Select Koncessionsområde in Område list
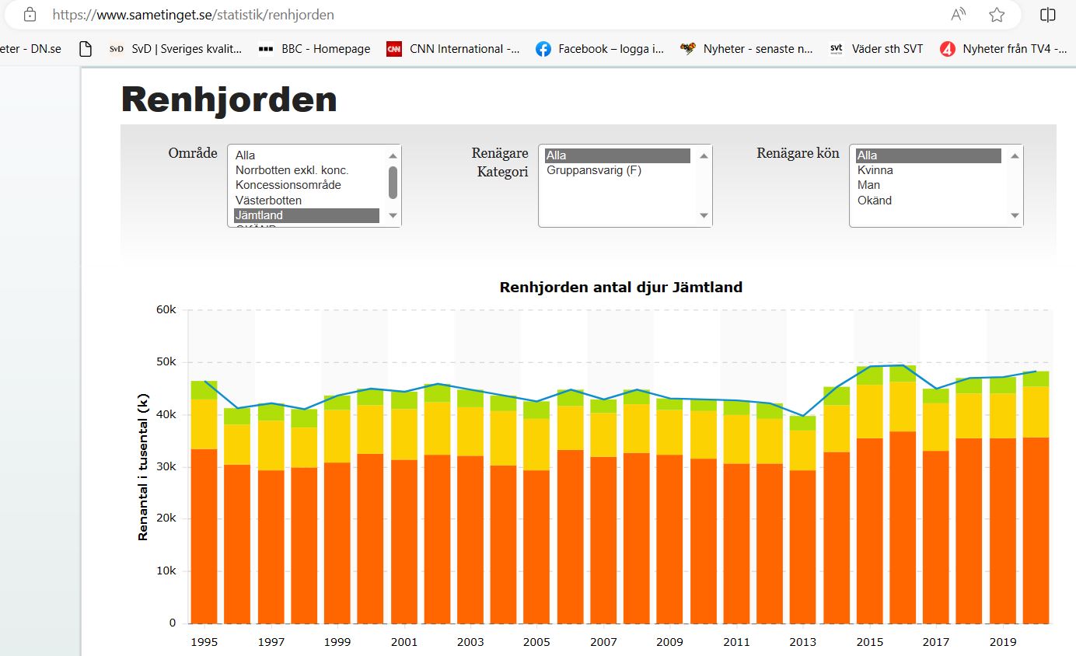 (288, 185)
